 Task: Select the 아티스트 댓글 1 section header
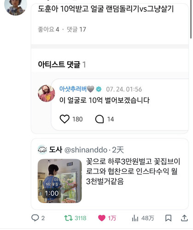tap(62, 64)
